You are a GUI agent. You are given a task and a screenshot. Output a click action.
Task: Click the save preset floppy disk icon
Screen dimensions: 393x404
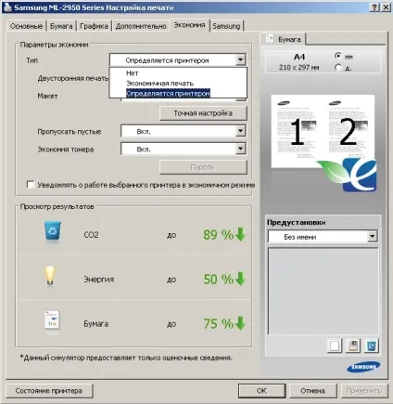[353, 345]
